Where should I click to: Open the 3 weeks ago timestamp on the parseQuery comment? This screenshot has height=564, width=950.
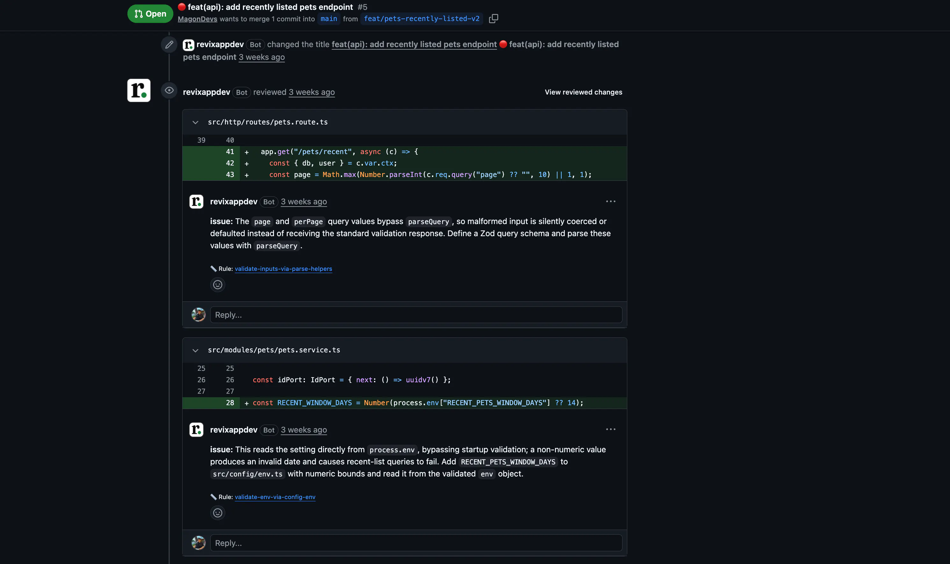304,201
